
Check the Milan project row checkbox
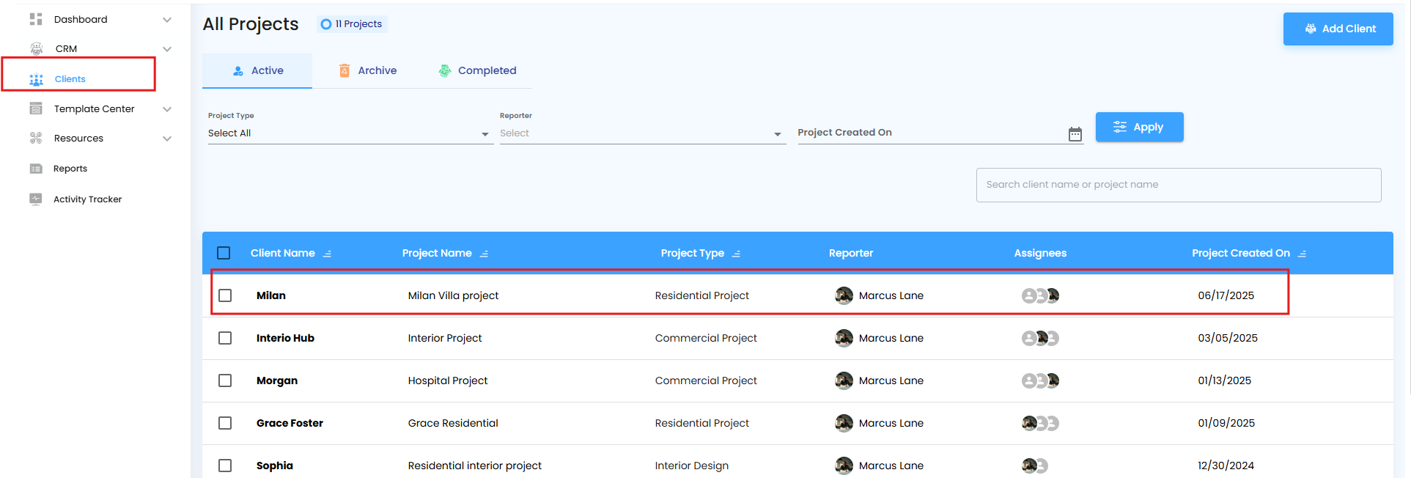(x=225, y=295)
